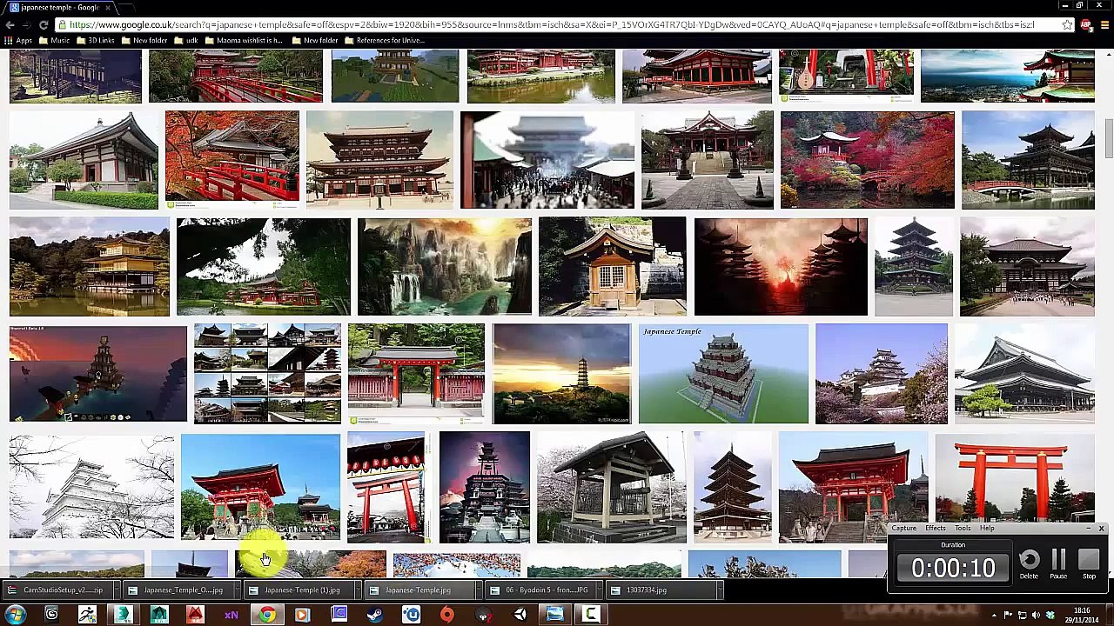
Task: Open the picture viewer taskbar icon
Action: [555, 615]
